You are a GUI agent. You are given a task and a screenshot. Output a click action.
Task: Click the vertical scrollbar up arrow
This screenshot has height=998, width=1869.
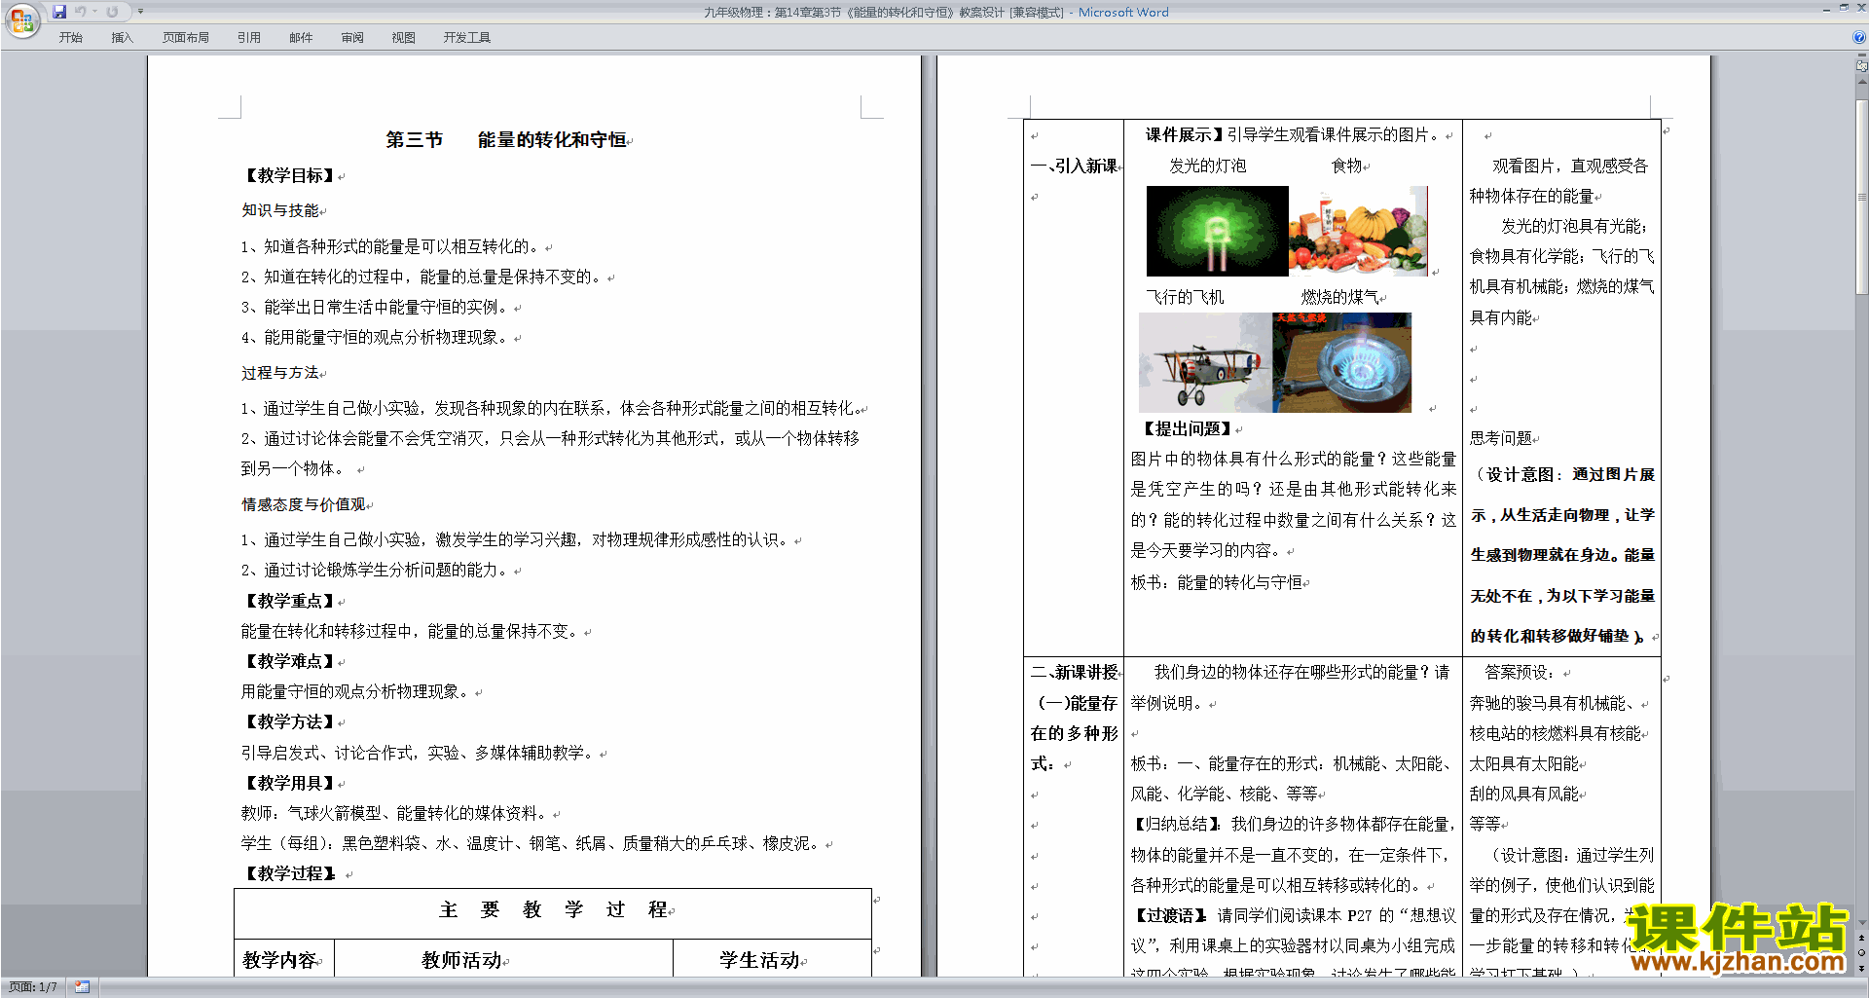[1862, 82]
